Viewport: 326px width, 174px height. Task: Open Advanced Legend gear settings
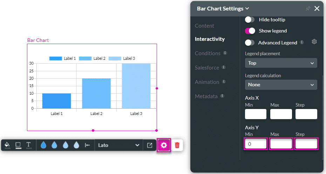coord(314,42)
